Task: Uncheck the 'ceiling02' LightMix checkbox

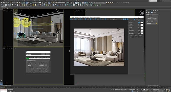Action: (129, 33)
